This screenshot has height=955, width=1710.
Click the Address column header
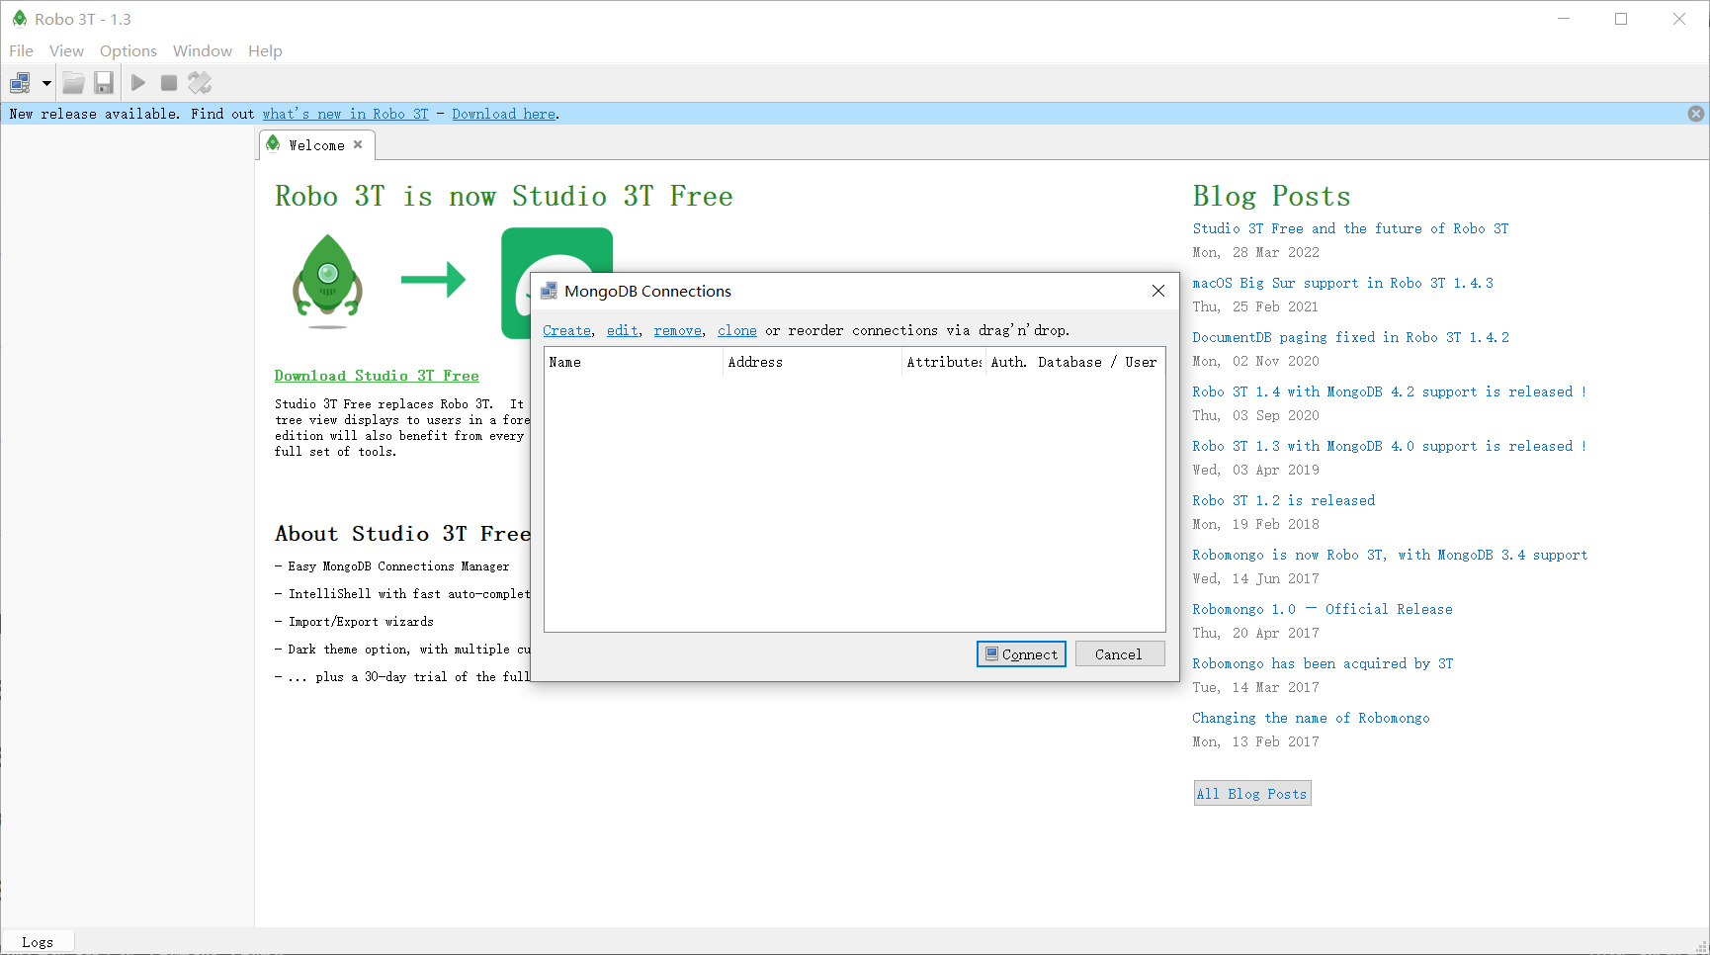(812, 362)
